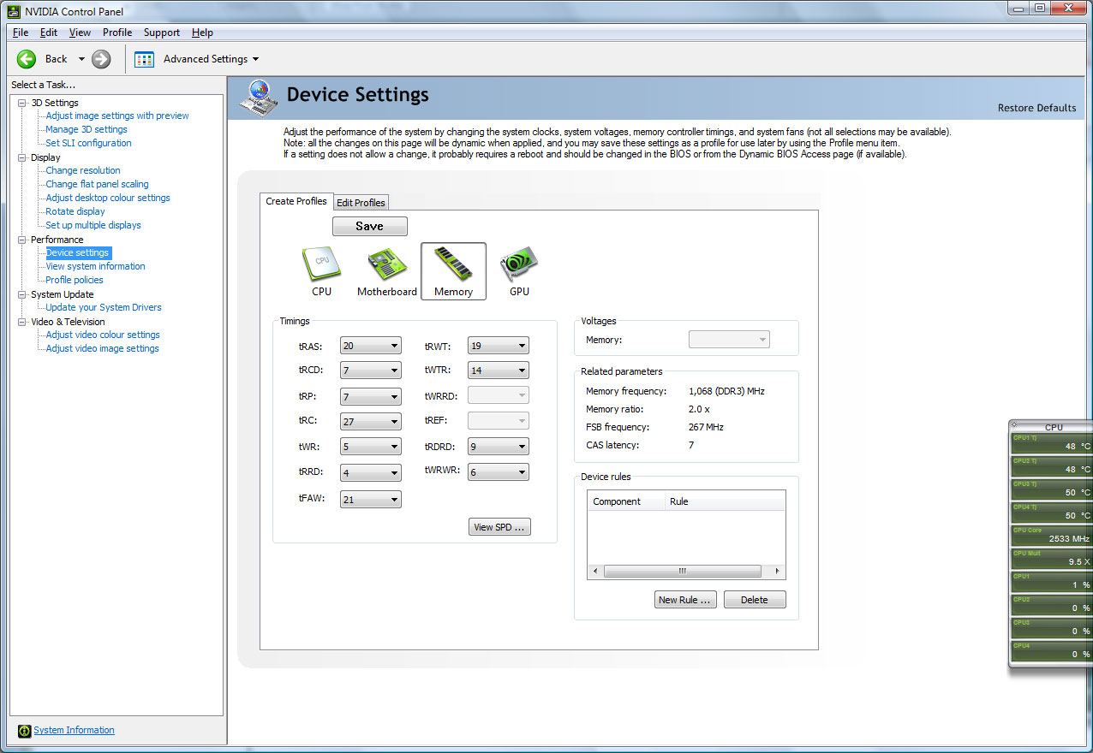Collapse the 3D Settings tree node
The width and height of the screenshot is (1093, 753).
click(x=22, y=103)
